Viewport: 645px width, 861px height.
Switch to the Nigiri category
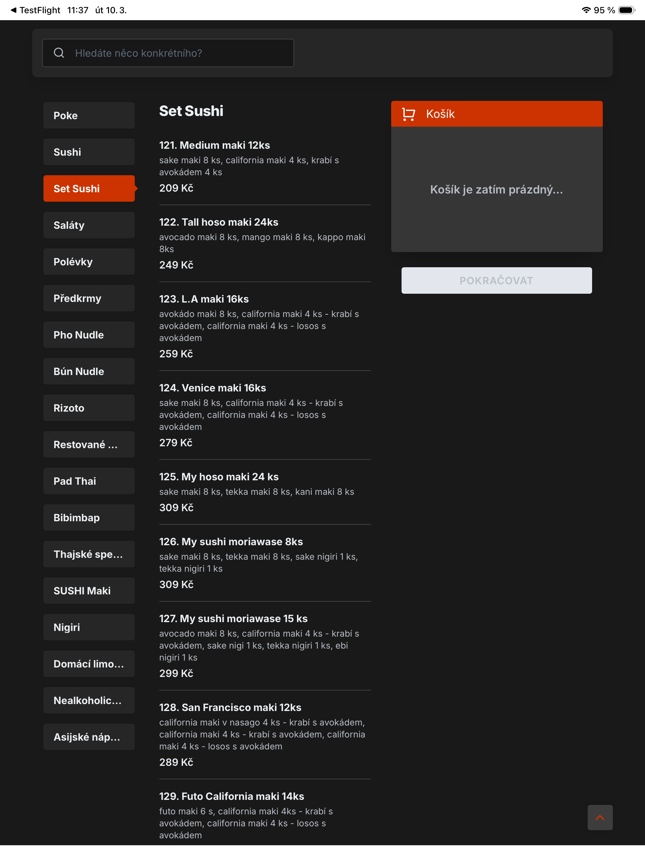89,627
